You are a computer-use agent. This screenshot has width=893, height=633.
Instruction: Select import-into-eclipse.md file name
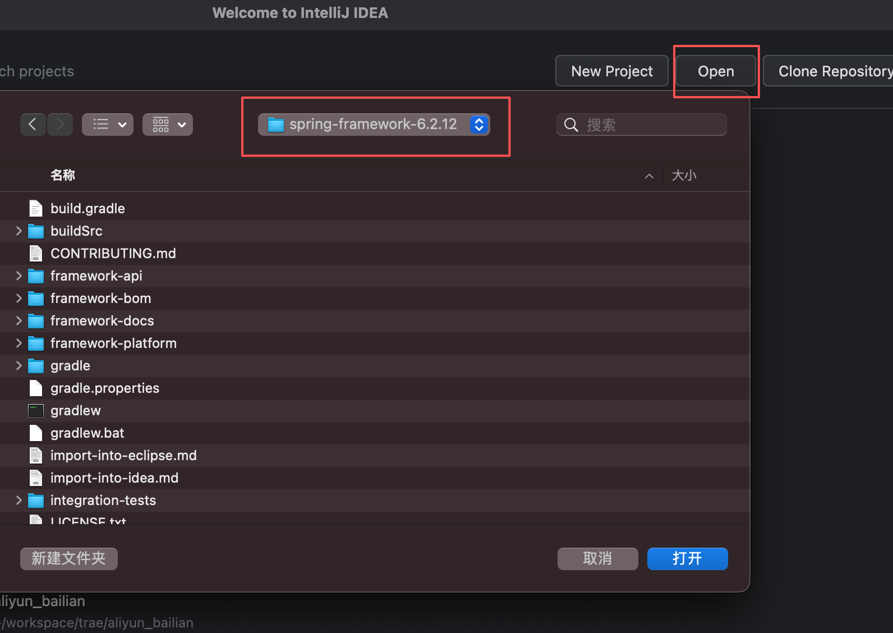point(123,456)
